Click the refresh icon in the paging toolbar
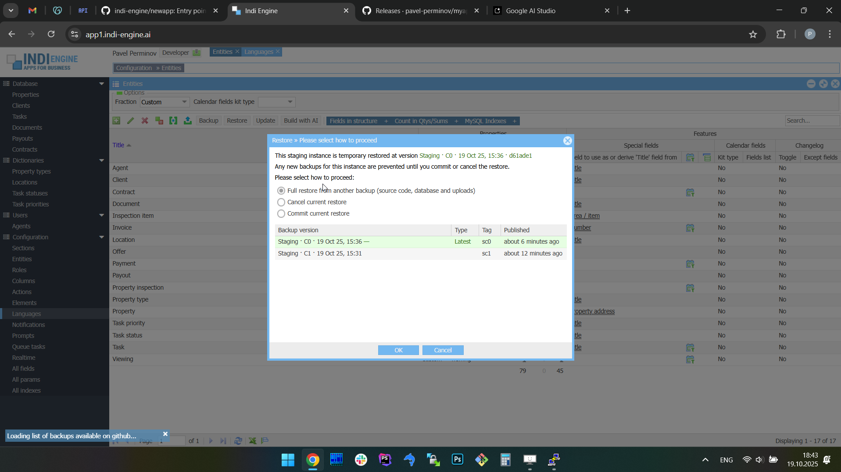This screenshot has width=841, height=472. click(238, 441)
